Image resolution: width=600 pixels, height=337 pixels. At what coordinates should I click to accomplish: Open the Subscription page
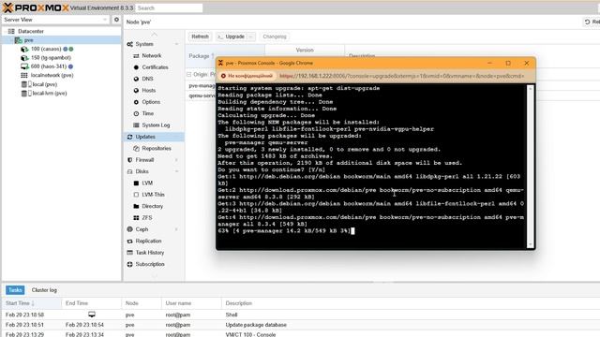point(150,264)
